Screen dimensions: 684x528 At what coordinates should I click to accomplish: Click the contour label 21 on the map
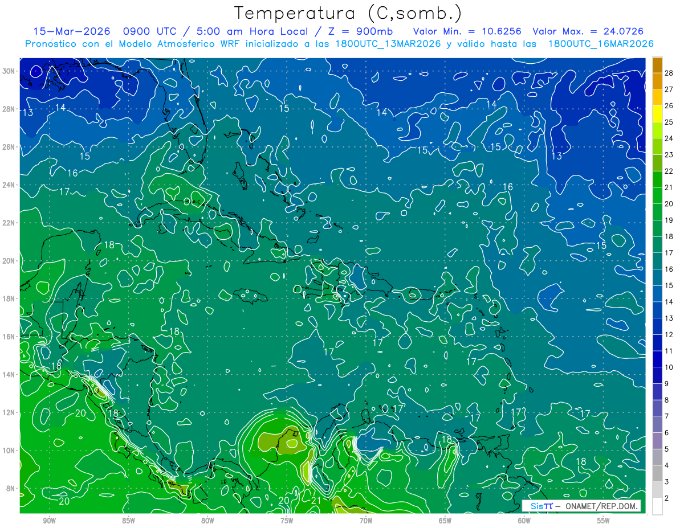click(x=317, y=501)
